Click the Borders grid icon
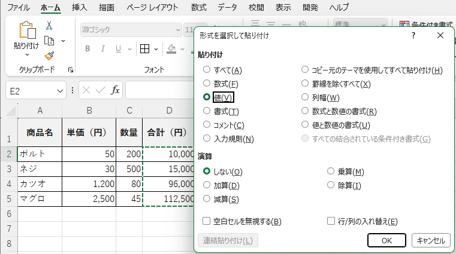 click(x=144, y=49)
